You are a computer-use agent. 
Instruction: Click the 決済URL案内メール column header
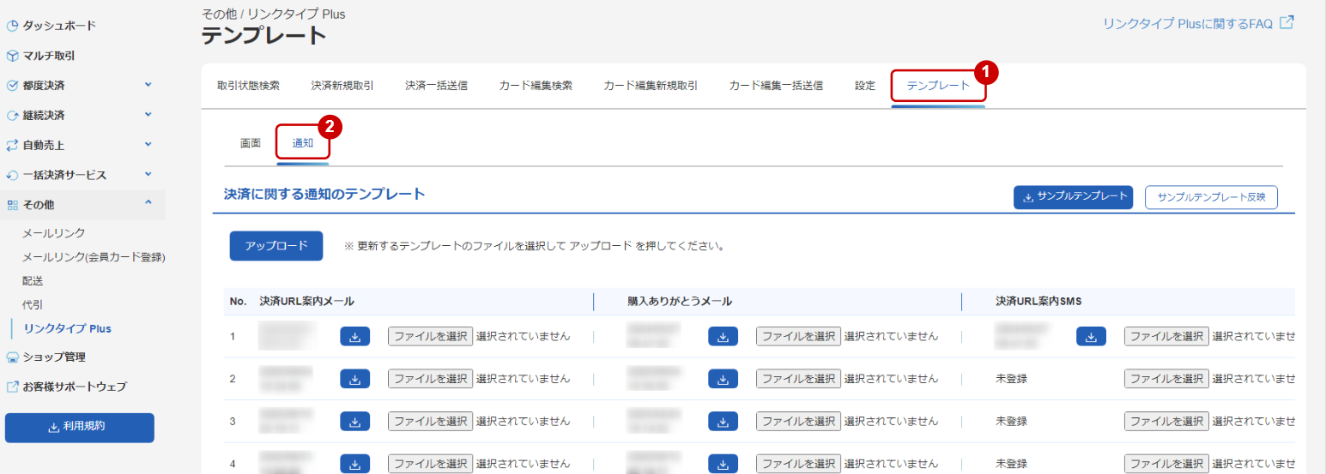click(306, 302)
